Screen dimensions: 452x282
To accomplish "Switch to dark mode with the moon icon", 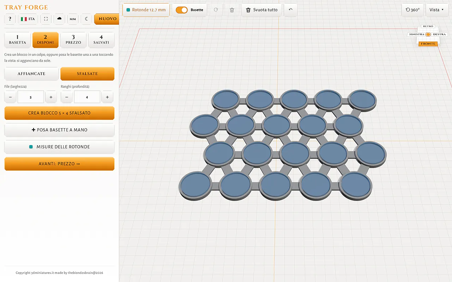I will click(x=86, y=19).
